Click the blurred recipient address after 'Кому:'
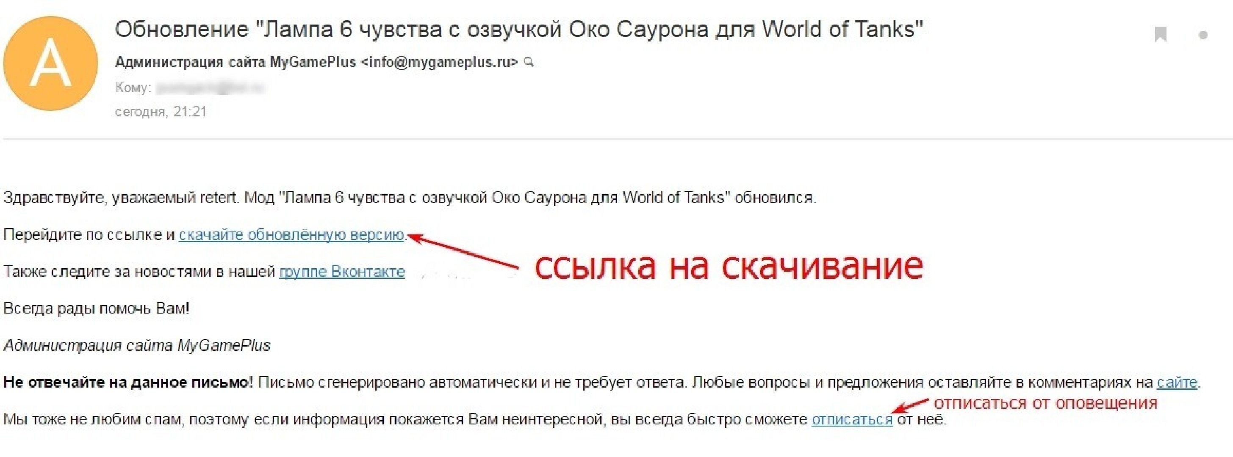Viewport: 1233px width, 457px height. click(x=211, y=88)
